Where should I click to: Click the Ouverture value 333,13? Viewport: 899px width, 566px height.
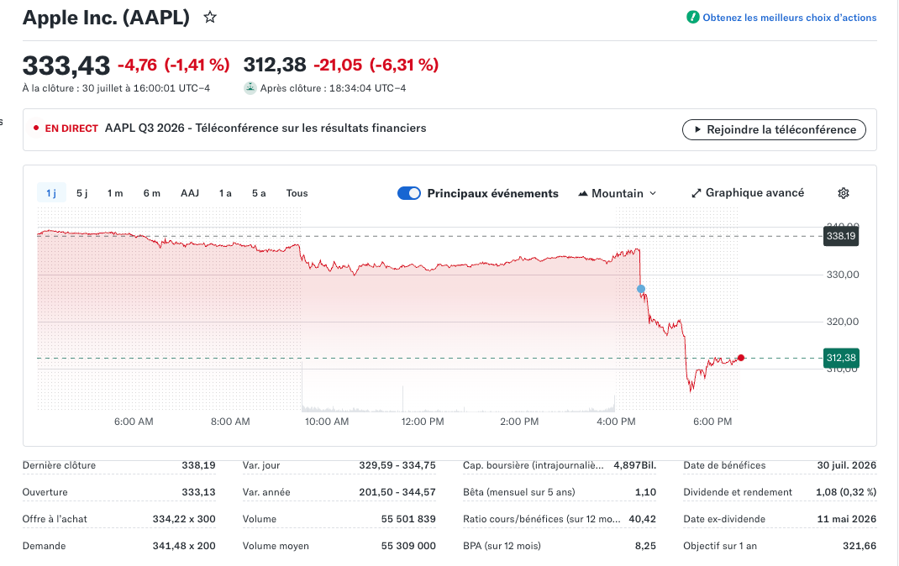198,492
